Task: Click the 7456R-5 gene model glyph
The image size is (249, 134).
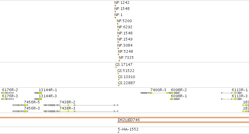Action: [20, 105]
